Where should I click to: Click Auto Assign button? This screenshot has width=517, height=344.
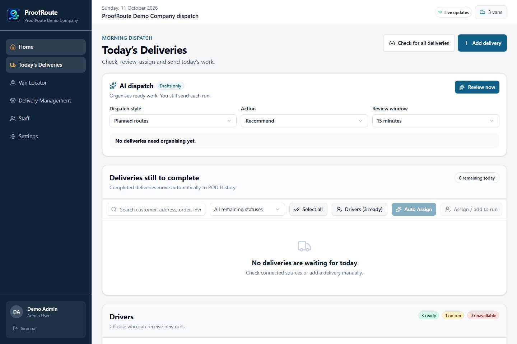pyautogui.click(x=414, y=209)
